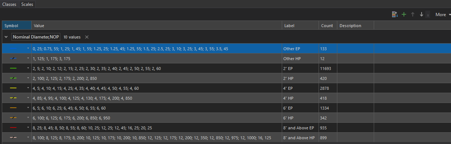Image resolution: width=451 pixels, height=144 pixels.
Task: Click value cell starting '4, 85; 4, 95'
Action: 157,98
